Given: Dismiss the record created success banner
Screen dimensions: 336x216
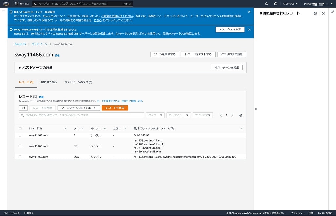Looking at the screenshot, I should click(249, 29).
